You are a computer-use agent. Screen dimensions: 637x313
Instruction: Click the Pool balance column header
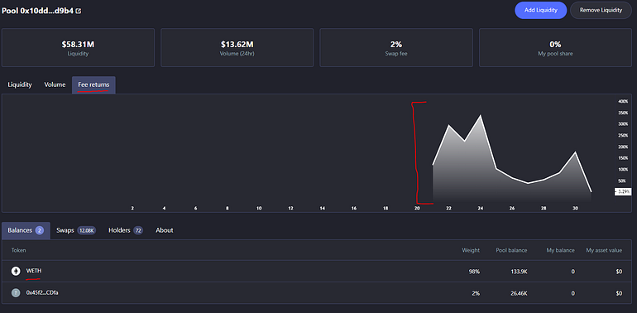point(511,250)
